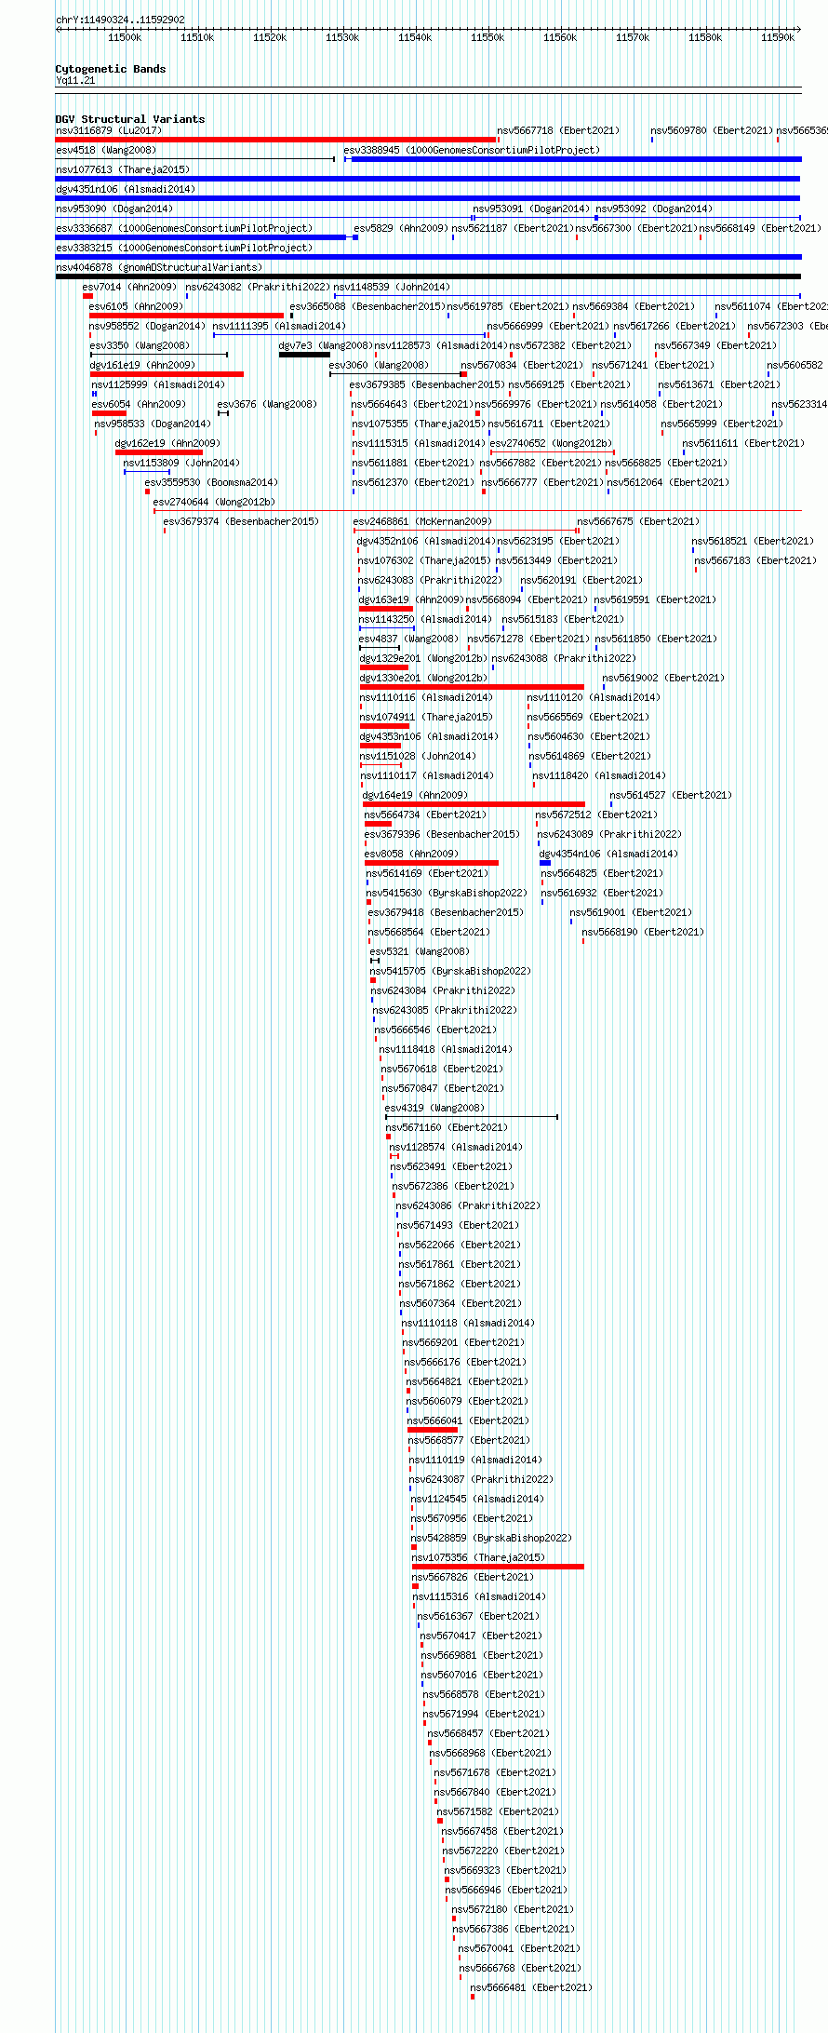Select nsv1118420 (Alsmadi2014) label

click(599, 775)
